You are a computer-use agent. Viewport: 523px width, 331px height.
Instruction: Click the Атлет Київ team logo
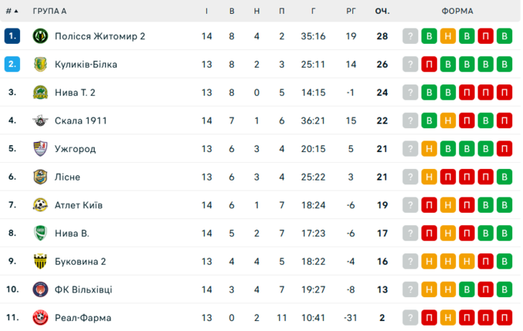[x=41, y=205]
